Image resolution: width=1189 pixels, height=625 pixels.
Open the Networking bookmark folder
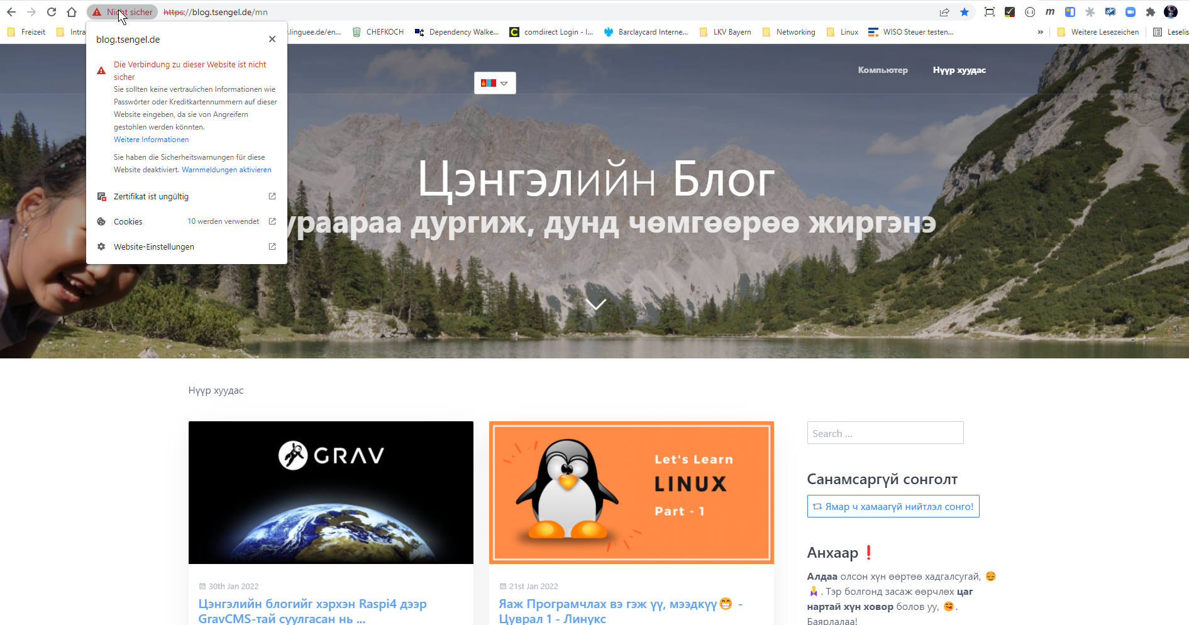point(789,32)
